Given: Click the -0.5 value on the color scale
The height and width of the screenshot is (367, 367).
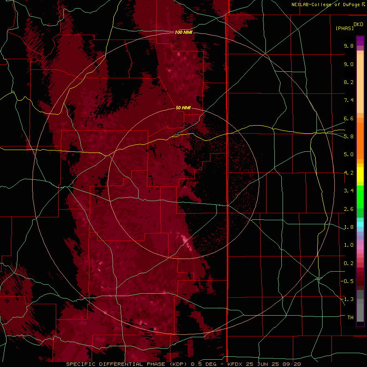Looking at the screenshot, I should click(347, 281).
